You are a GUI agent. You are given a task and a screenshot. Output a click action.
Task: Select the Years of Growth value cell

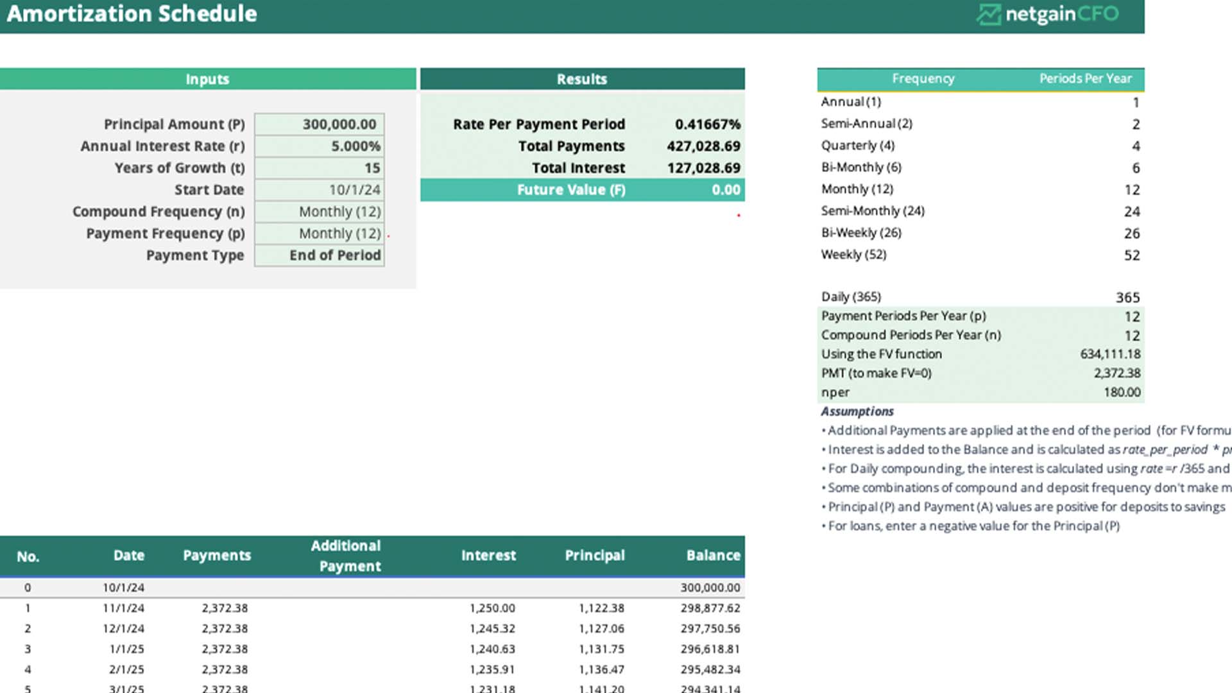[320, 168]
